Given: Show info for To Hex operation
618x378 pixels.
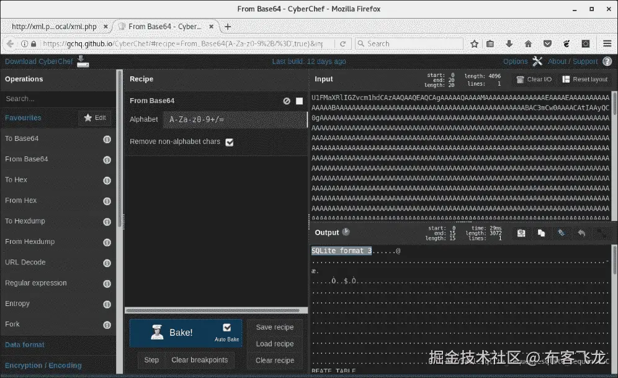Looking at the screenshot, I should coord(107,181).
